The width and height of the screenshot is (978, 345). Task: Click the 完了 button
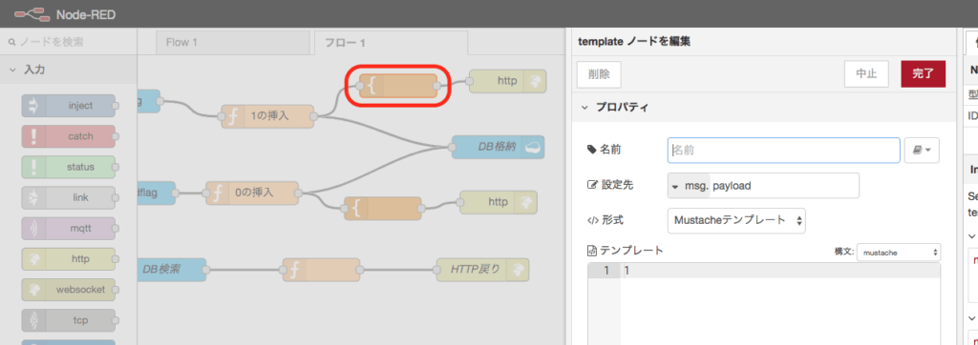(x=924, y=73)
